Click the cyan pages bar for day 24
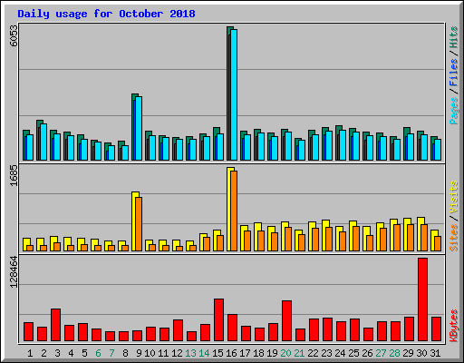Viewport: 464px width, 363px height. coord(343,145)
